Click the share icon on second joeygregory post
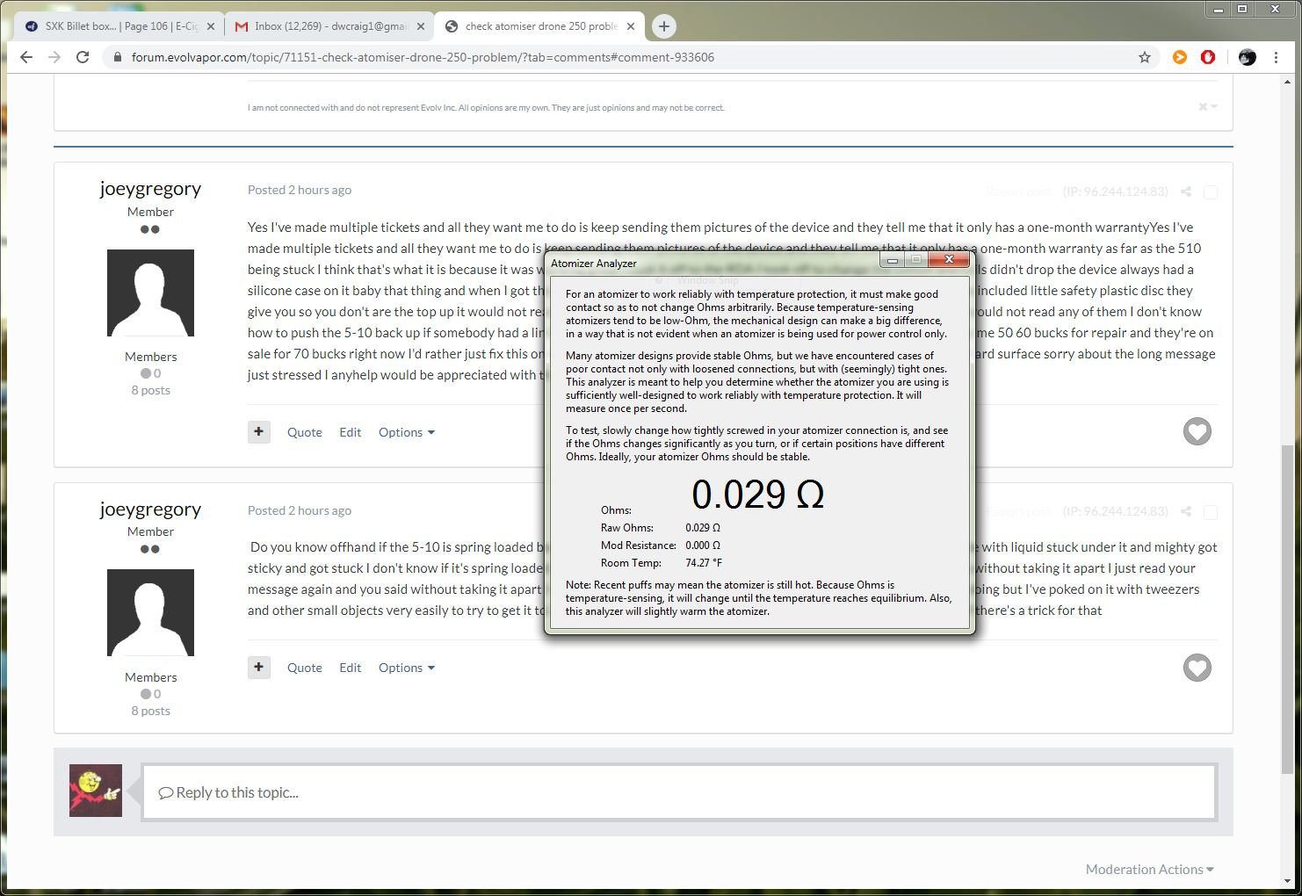The height and width of the screenshot is (896, 1302). click(1185, 511)
